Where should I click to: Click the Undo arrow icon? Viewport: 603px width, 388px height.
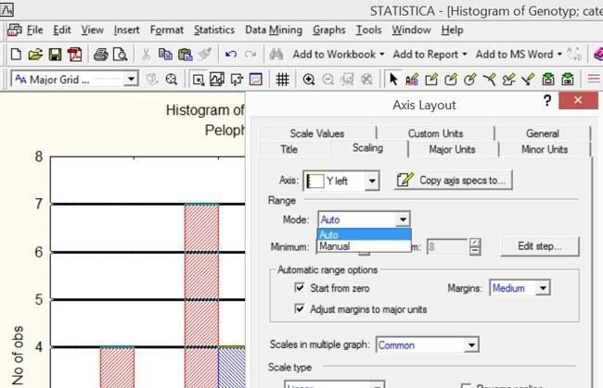[x=231, y=55]
